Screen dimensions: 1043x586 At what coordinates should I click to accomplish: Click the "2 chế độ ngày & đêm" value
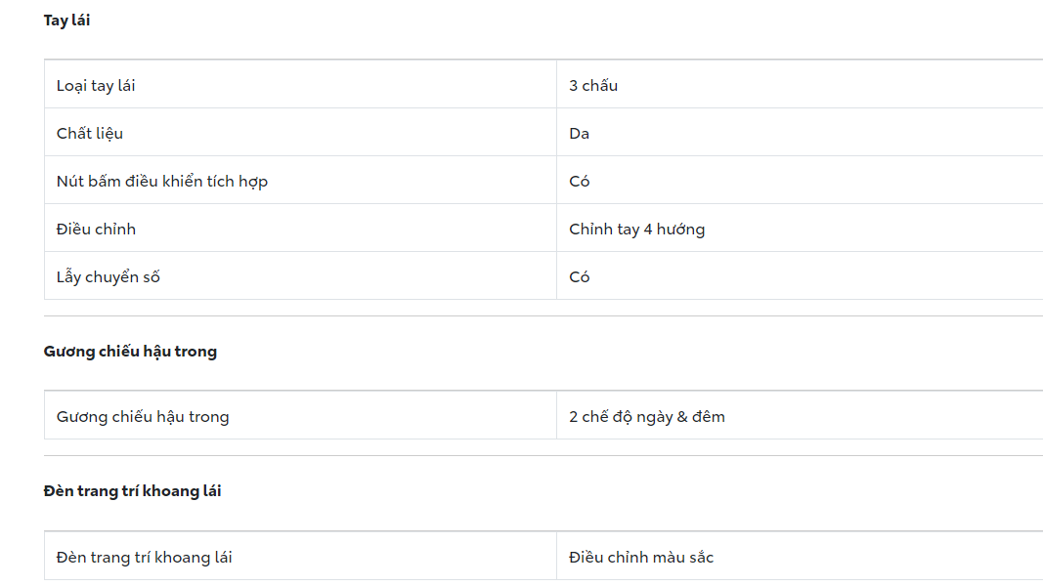(x=647, y=416)
